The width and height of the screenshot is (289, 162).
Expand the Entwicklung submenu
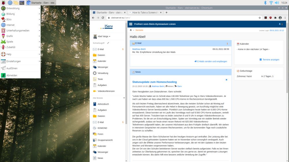(20, 8)
